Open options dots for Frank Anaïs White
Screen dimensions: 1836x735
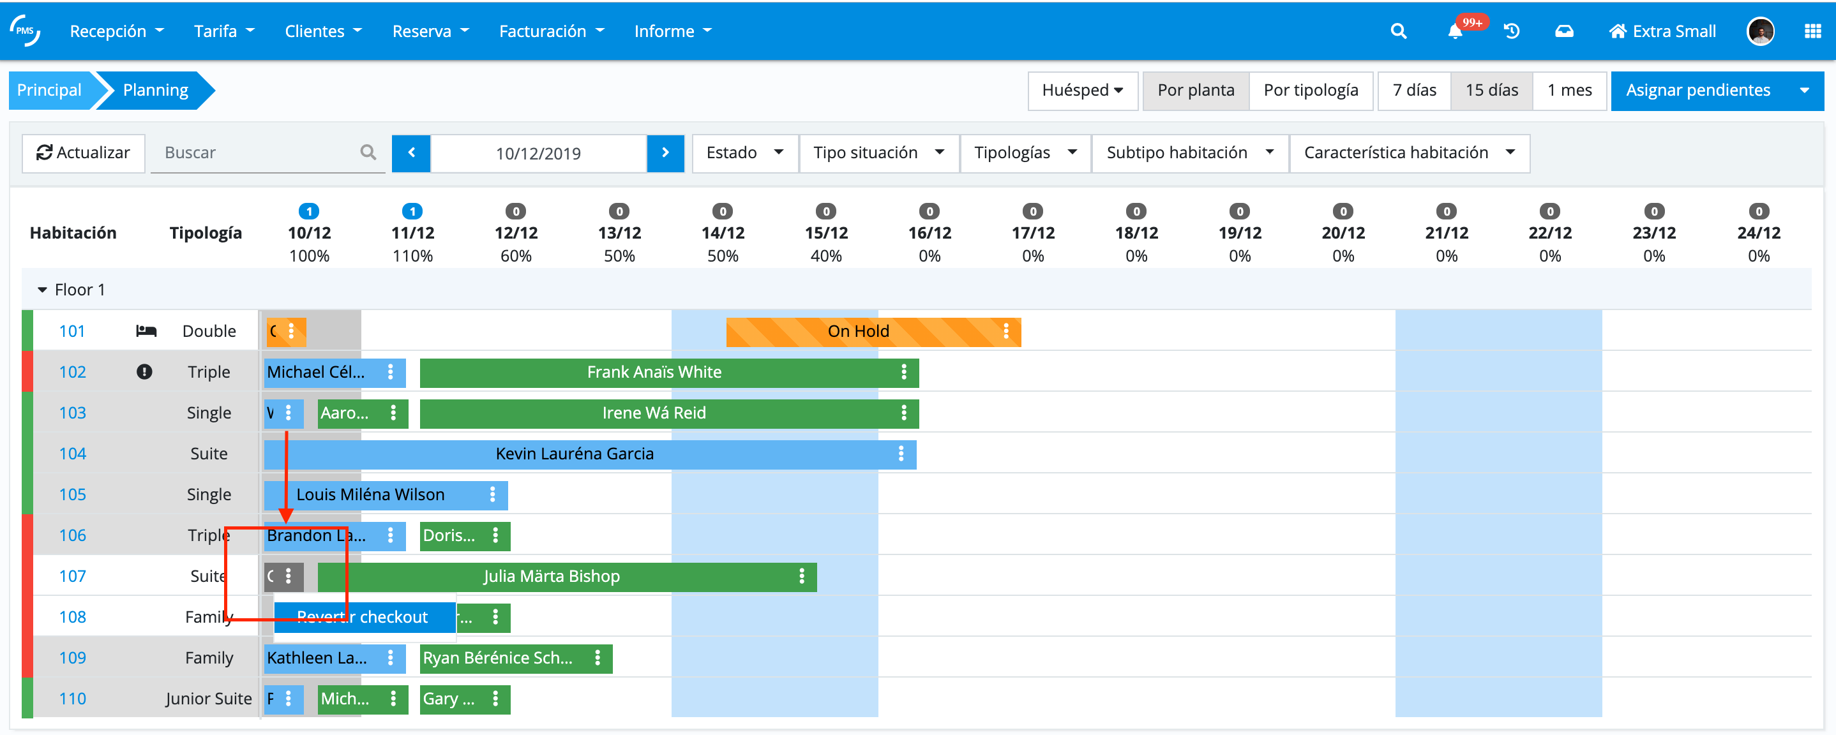[903, 372]
